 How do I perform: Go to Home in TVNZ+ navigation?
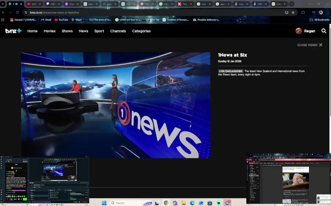(32, 31)
